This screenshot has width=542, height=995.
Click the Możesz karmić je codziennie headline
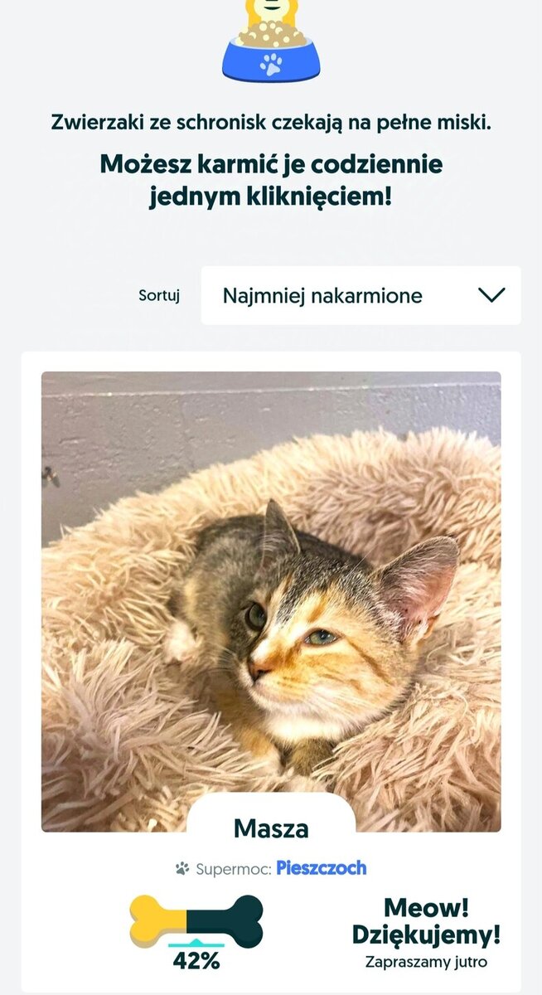271,181
